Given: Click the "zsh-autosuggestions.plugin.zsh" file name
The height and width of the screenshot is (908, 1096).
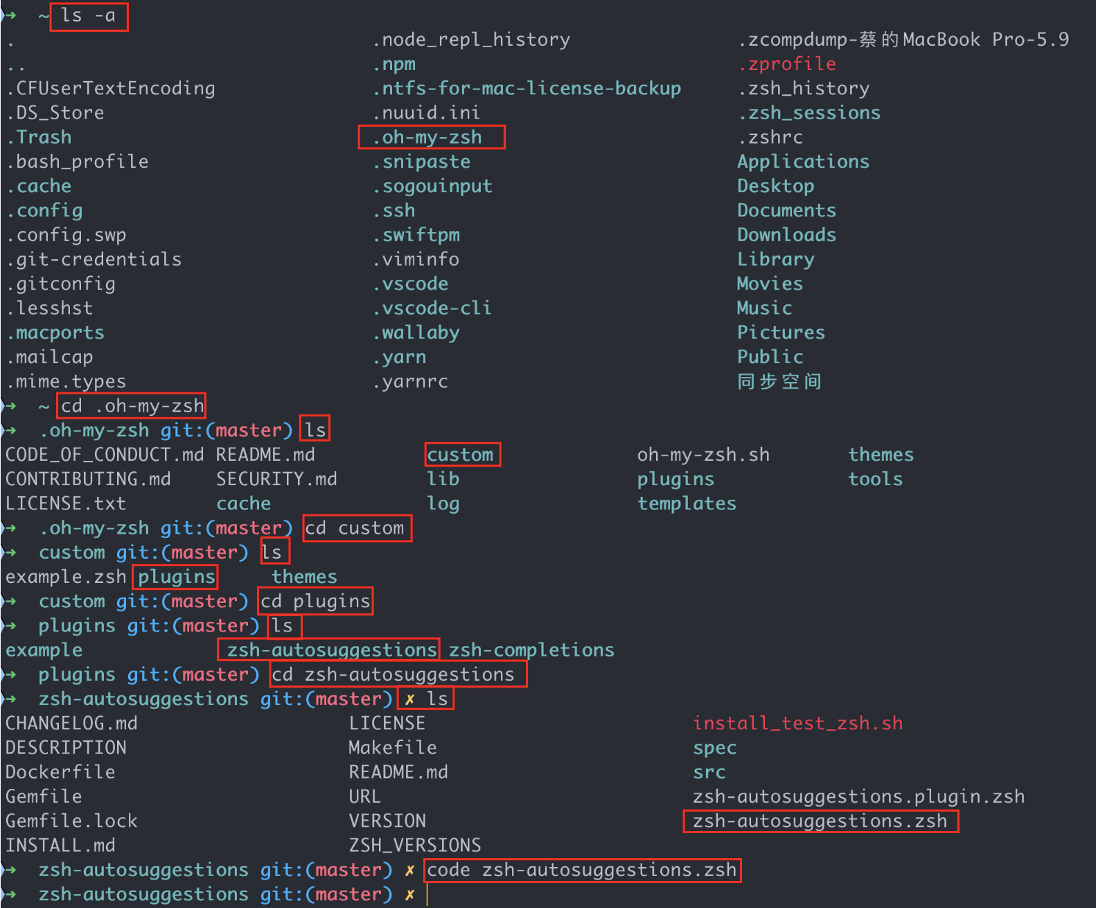Looking at the screenshot, I should (x=859, y=796).
